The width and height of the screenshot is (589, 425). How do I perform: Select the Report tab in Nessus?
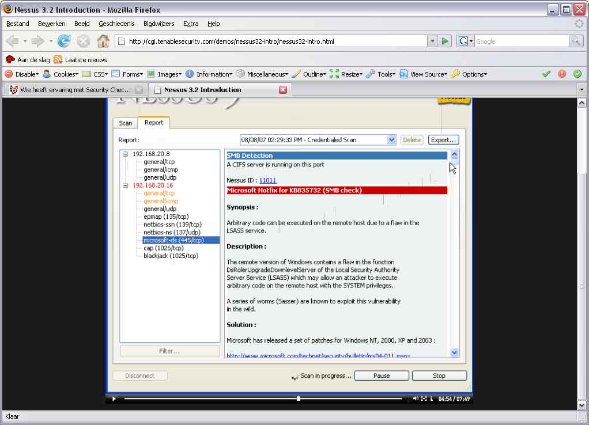[154, 123]
